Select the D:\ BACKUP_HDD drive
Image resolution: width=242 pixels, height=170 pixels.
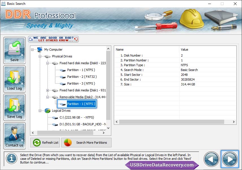[x=82, y=124]
